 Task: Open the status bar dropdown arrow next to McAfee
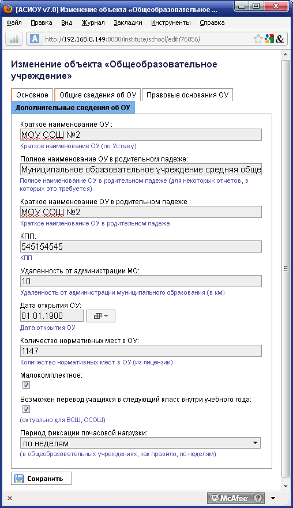pos(273,498)
